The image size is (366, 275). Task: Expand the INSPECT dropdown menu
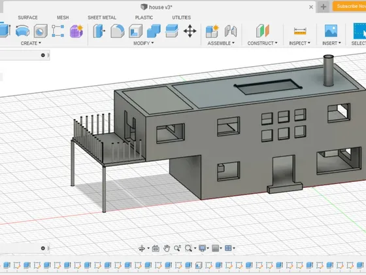tap(300, 43)
